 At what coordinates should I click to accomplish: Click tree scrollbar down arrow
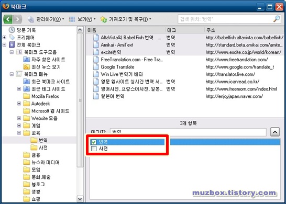80,199
